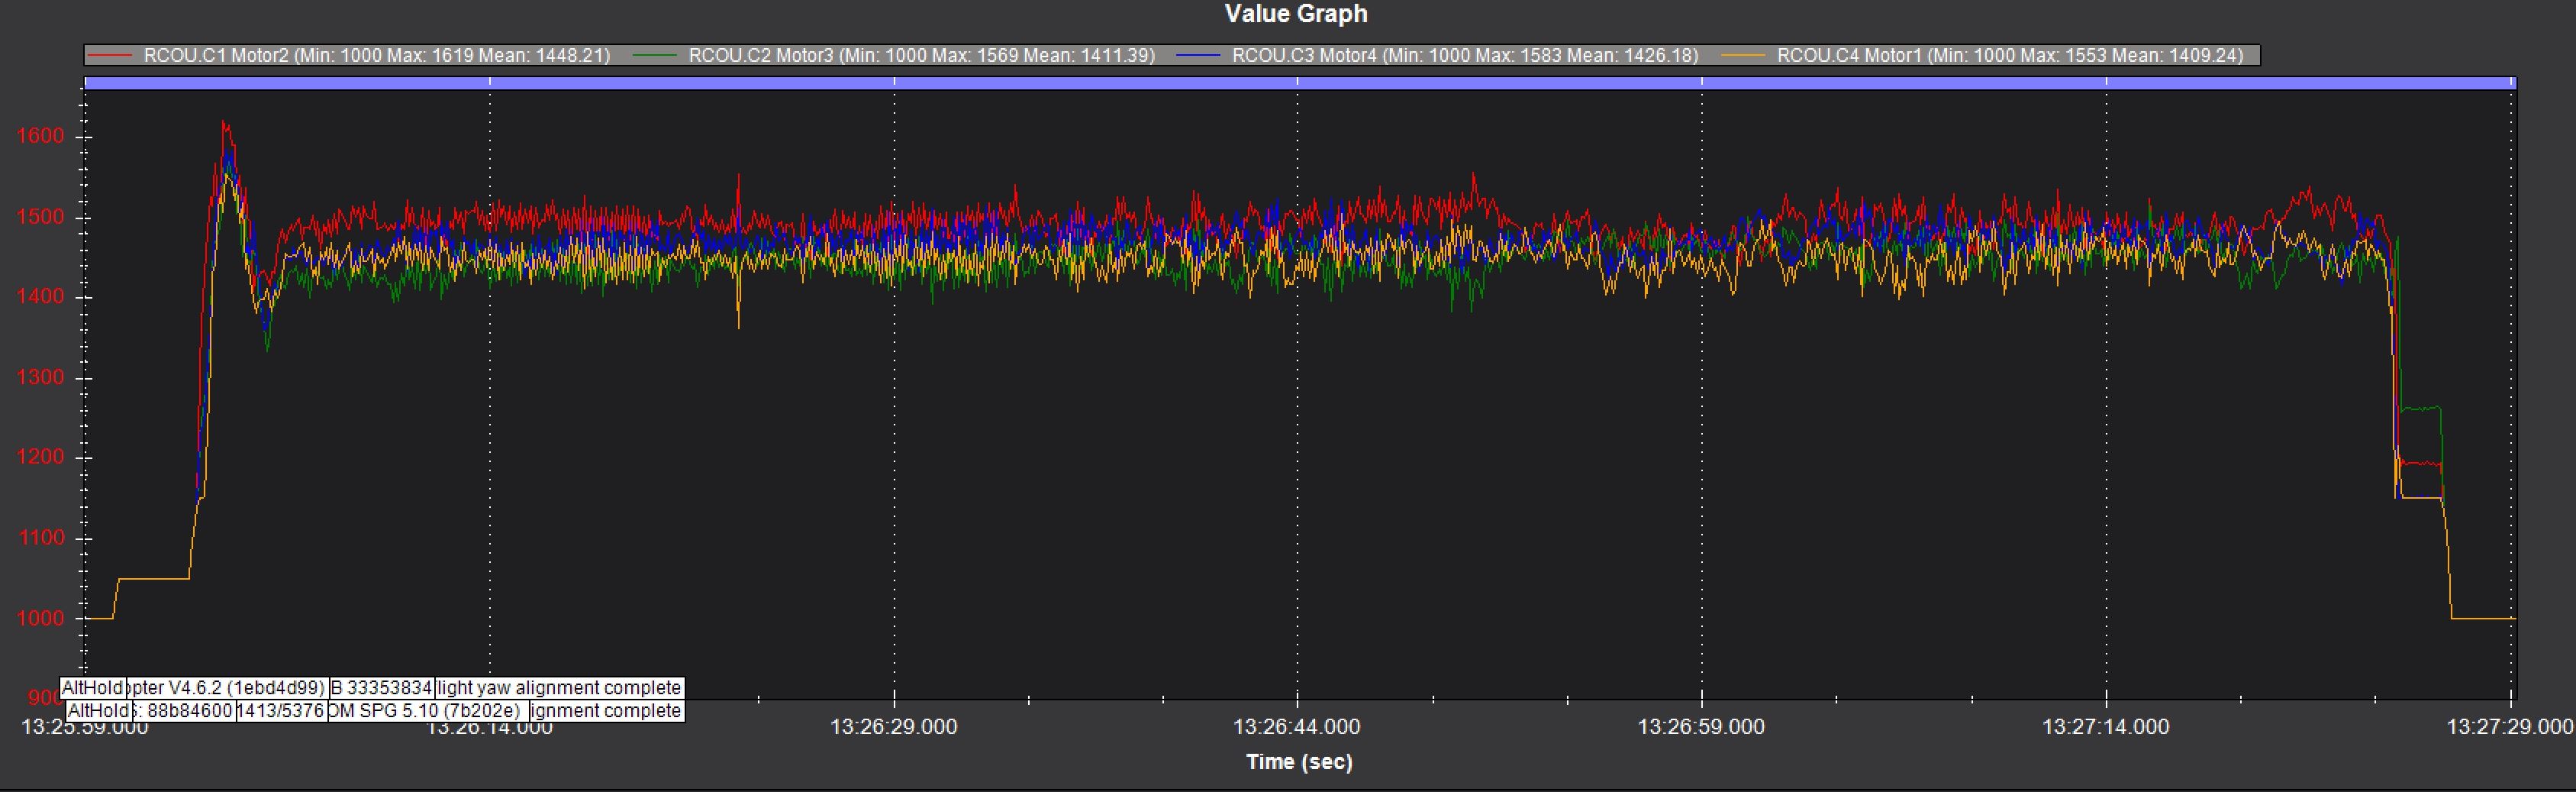The image size is (2576, 792).
Task: Click the 'OM SPG 5.10 (7b202e)' message label
Action: 425,711
